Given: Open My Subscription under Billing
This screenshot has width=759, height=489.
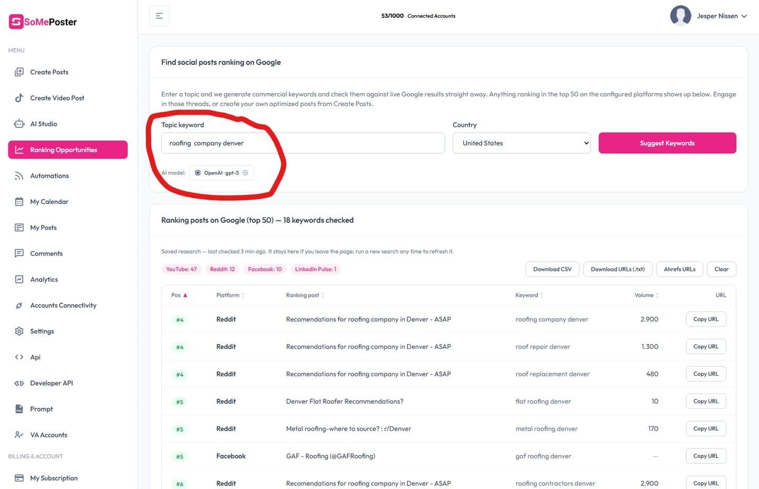Looking at the screenshot, I should 68,478.
